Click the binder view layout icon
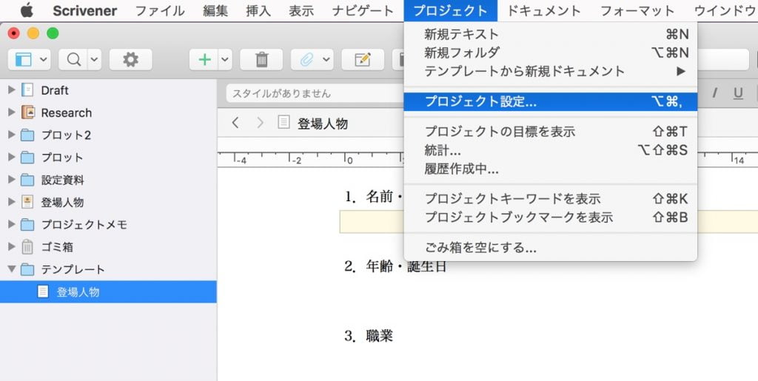The width and height of the screenshot is (758, 381). click(x=23, y=59)
